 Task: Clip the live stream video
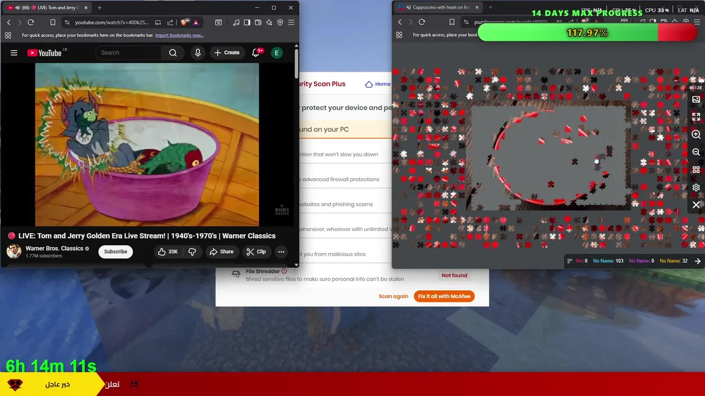(x=256, y=252)
